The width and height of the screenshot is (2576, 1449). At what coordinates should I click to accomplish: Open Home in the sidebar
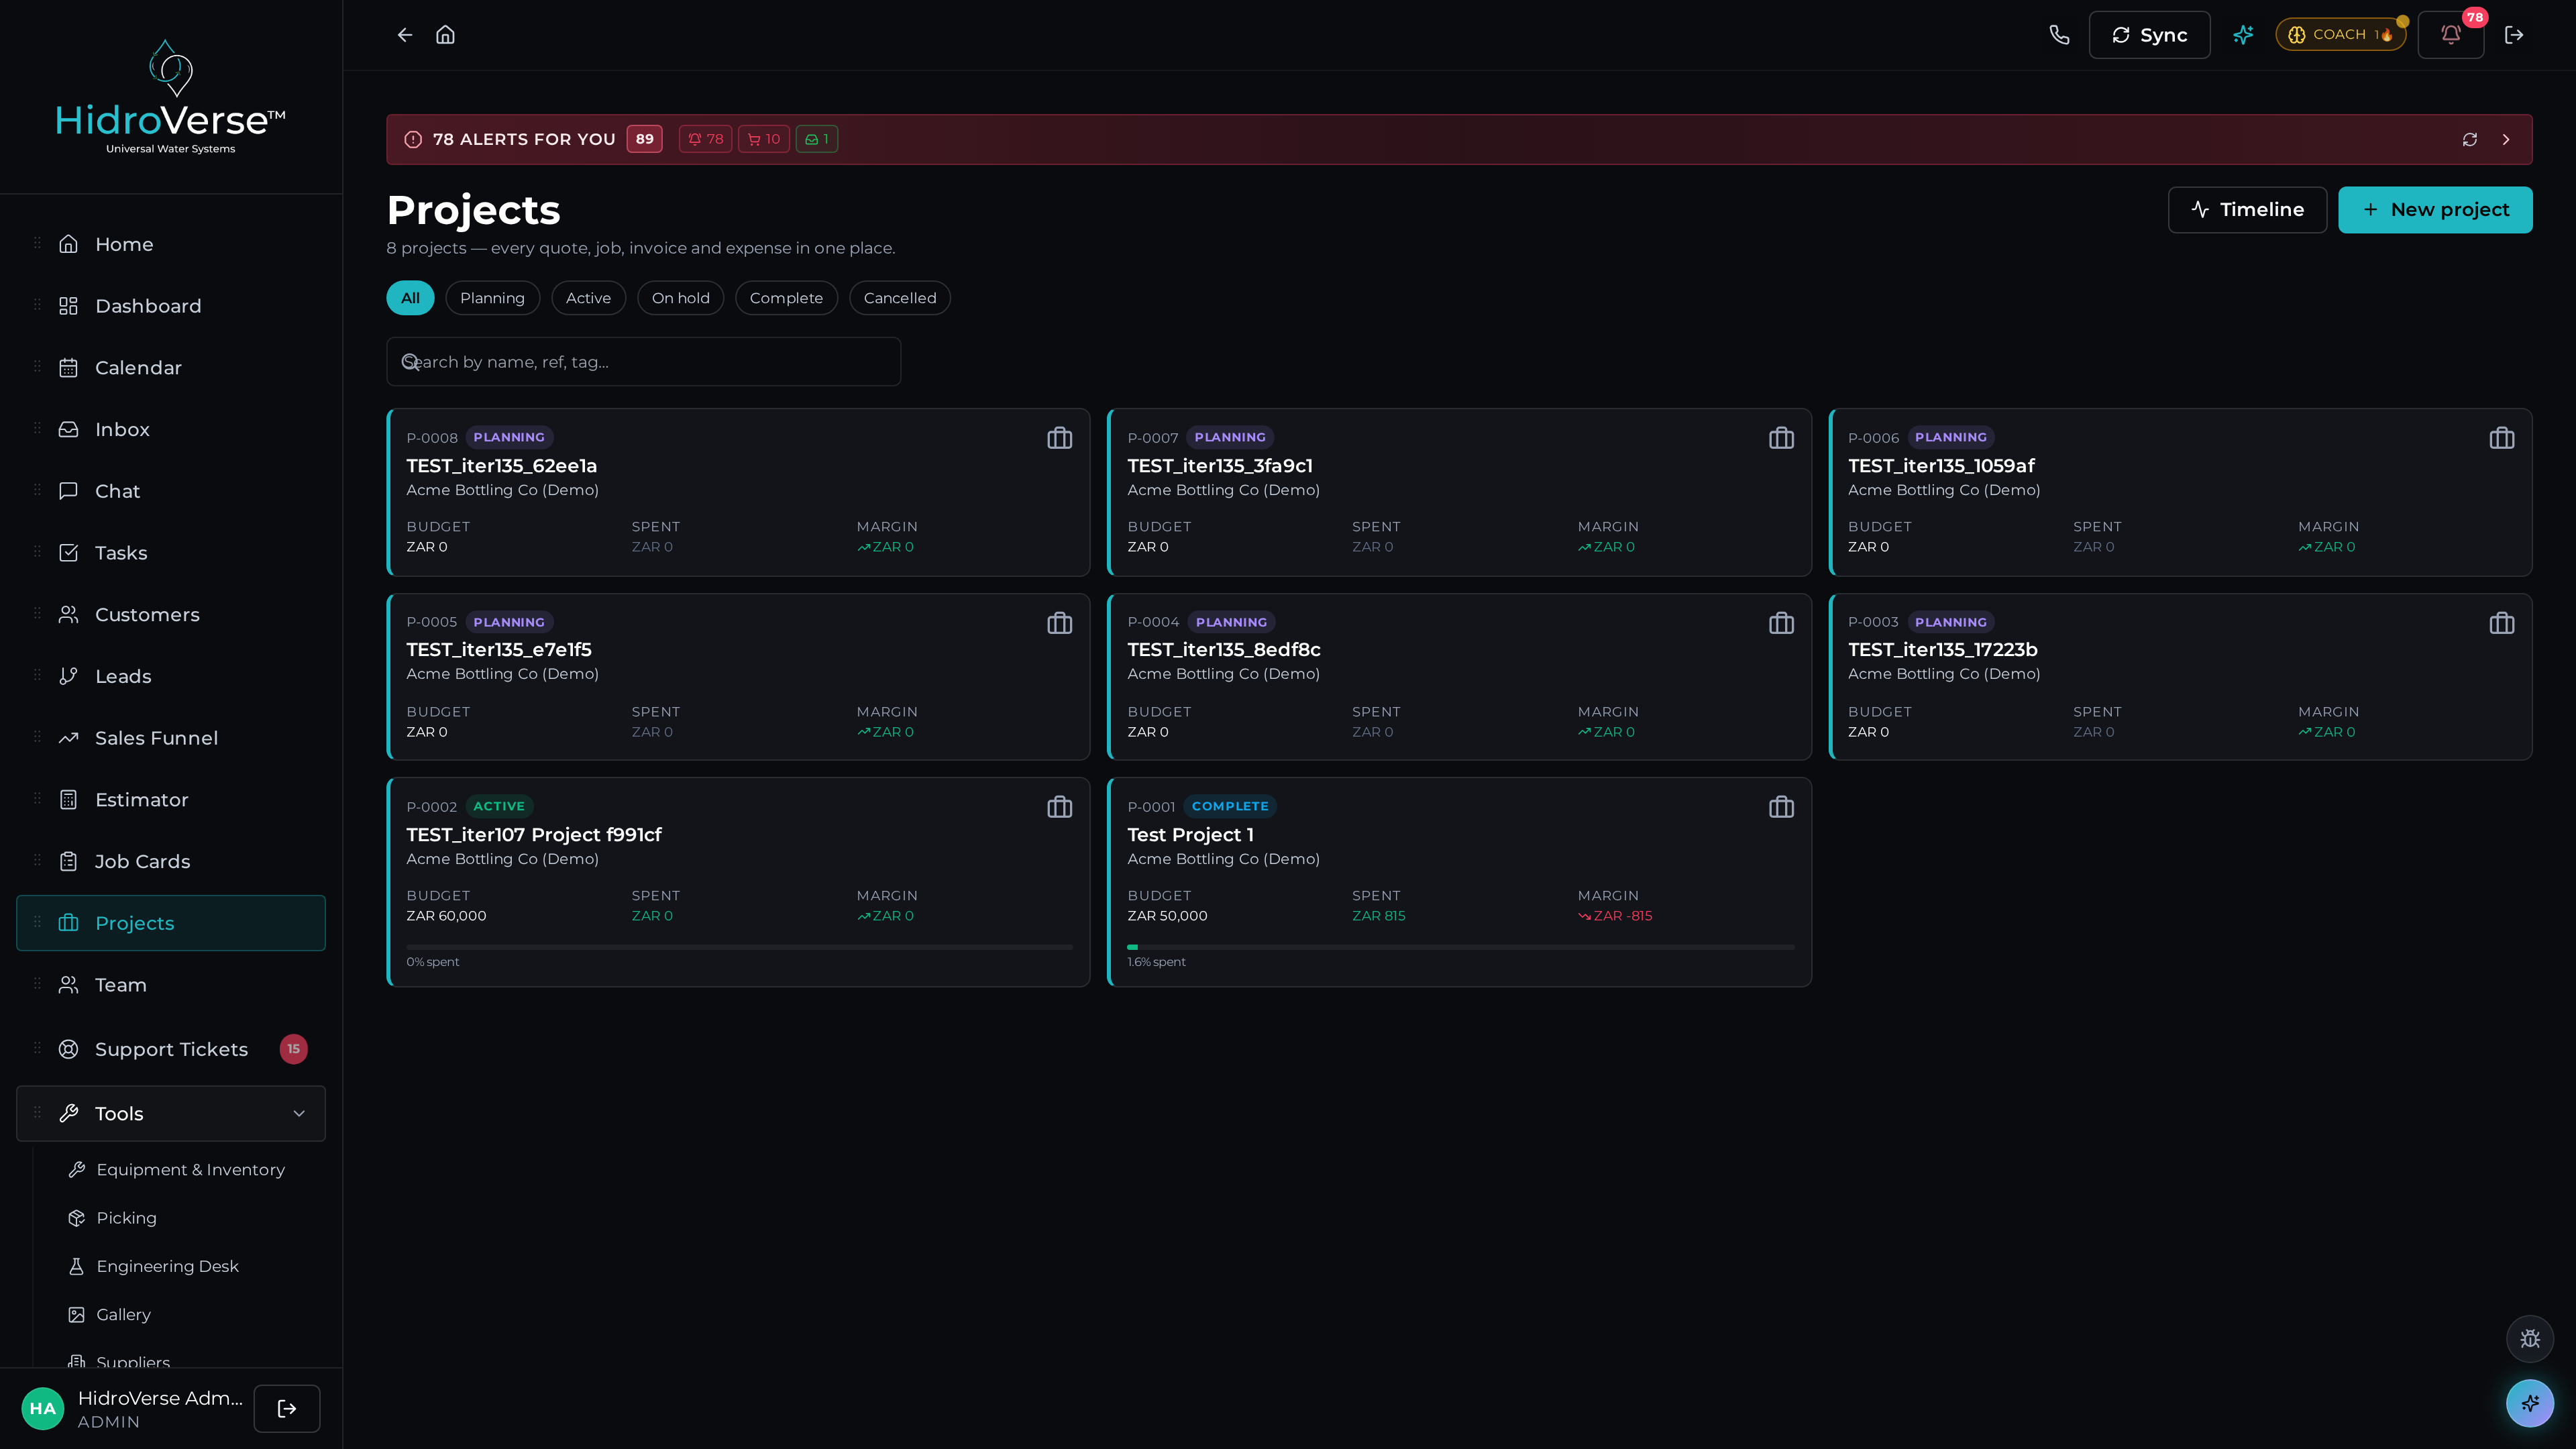pyautogui.click(x=171, y=244)
